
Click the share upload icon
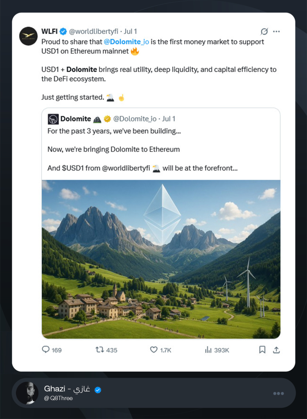(x=276, y=350)
